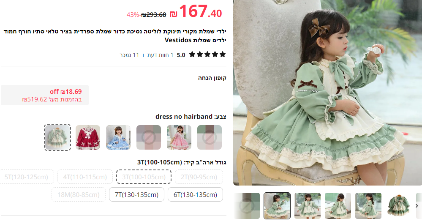
Task: Select the pink dress color option
Action: point(179,137)
